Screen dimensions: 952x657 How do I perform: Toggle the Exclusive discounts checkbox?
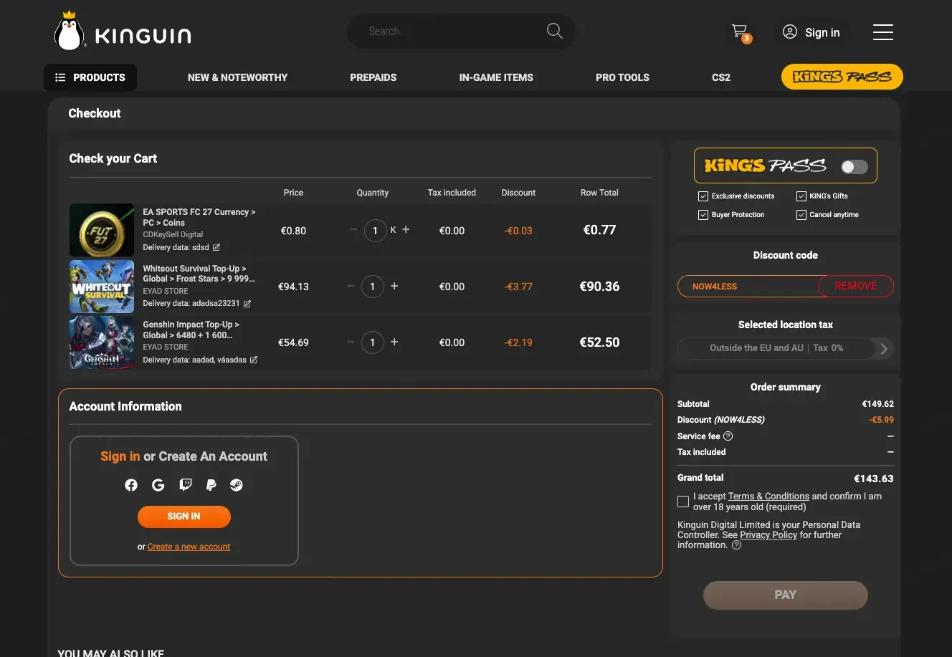[x=703, y=196]
